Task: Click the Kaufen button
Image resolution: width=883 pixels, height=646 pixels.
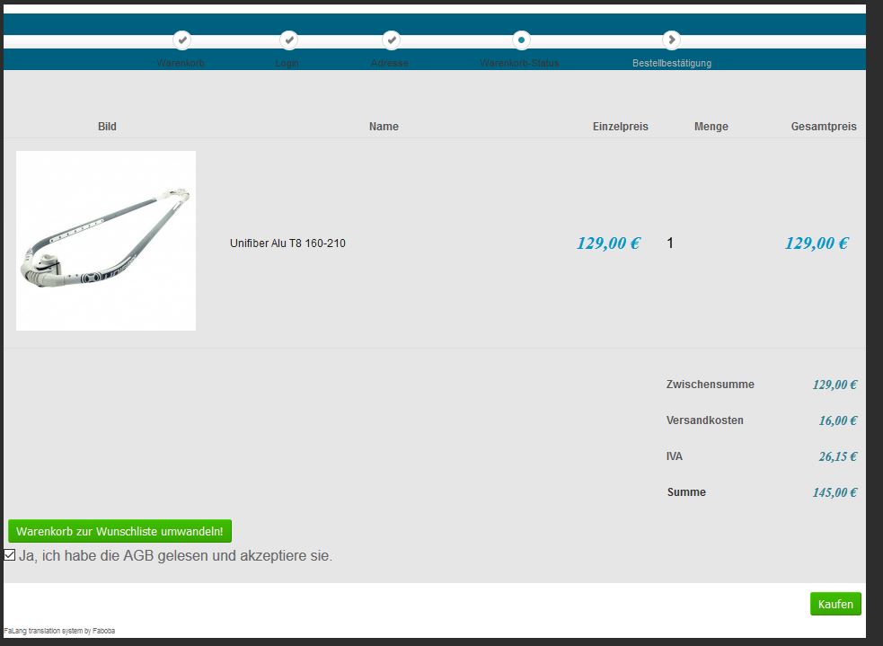Action: click(x=835, y=604)
